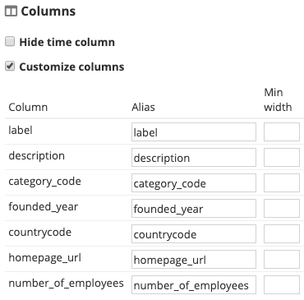Screen dimensions: 304x300
Task: Click the label alias input field
Action: click(194, 132)
